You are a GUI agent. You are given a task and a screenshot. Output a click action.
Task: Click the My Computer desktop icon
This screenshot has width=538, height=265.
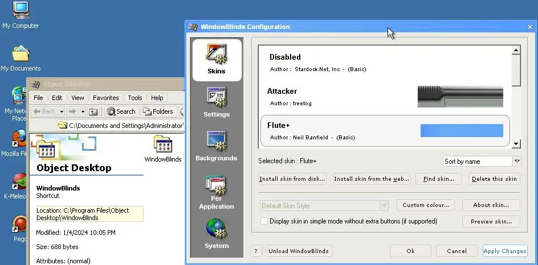coord(21,10)
